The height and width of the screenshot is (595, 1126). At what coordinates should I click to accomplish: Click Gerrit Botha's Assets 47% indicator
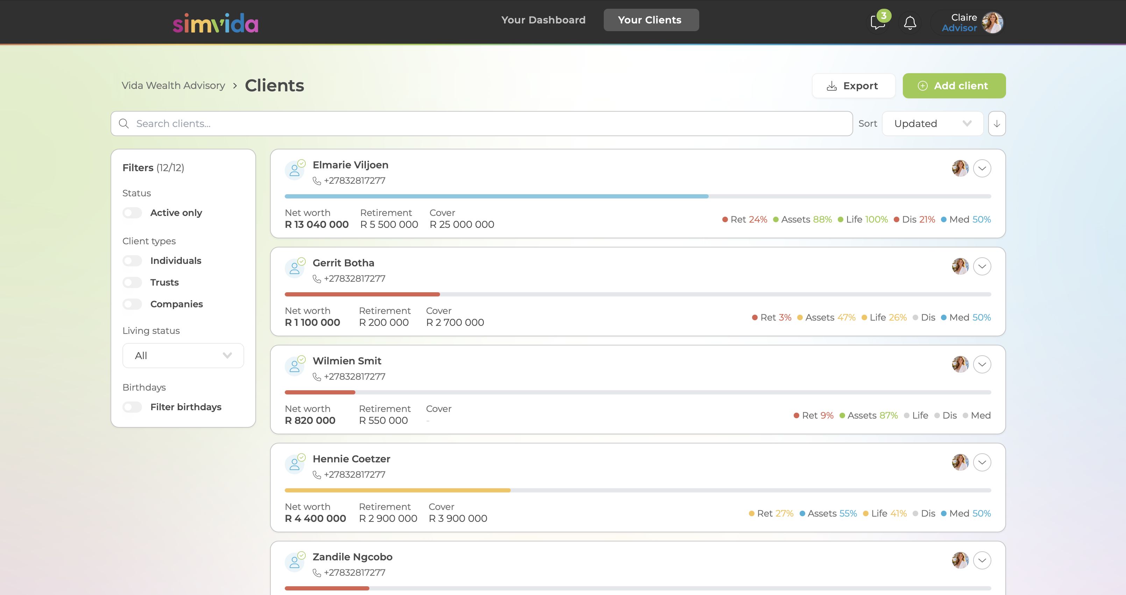tap(827, 318)
